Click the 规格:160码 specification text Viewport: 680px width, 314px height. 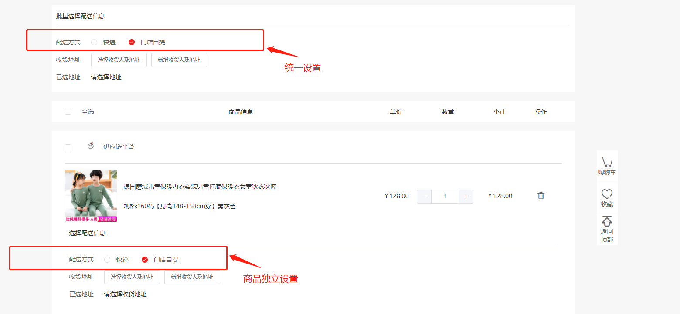click(x=180, y=206)
